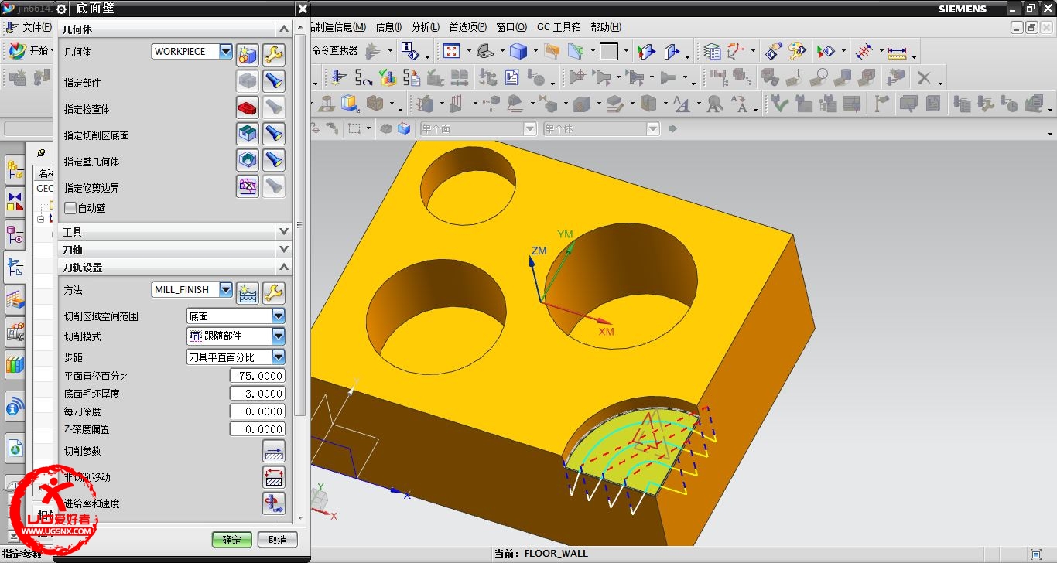This screenshot has width=1057, height=563.
Task: Open the 单个面 selection filter dropdown
Action: coord(530,129)
